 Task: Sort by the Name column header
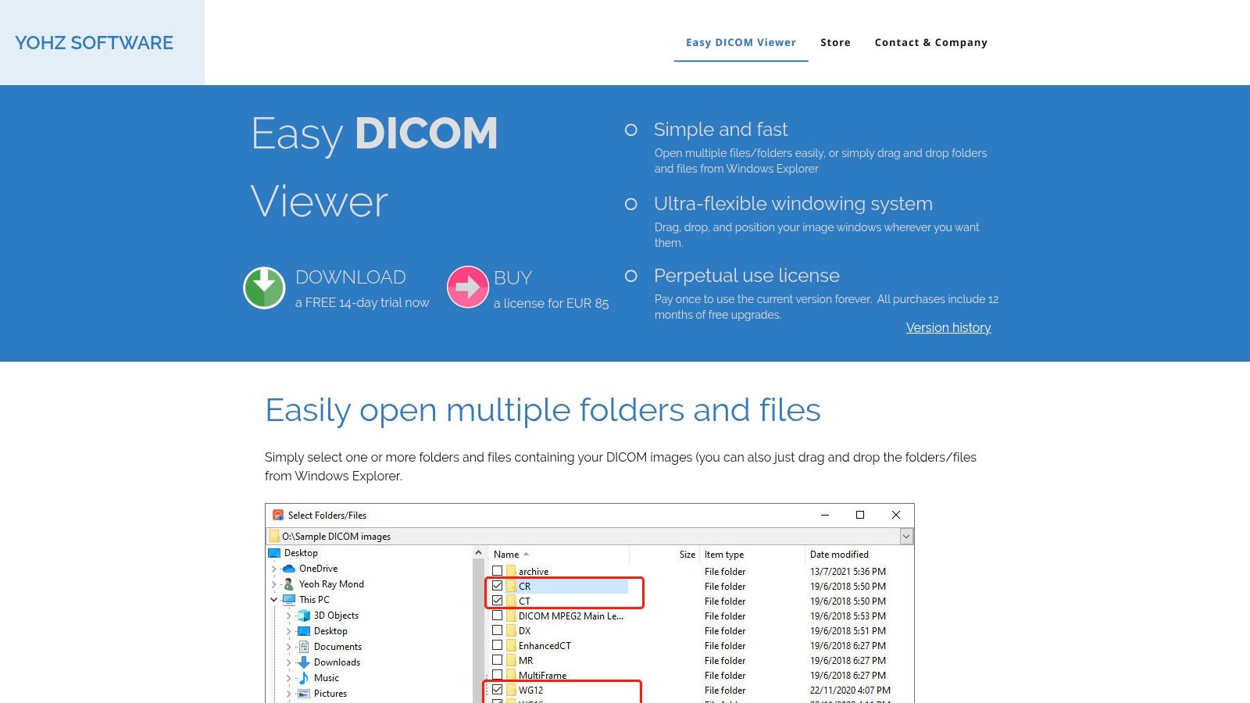click(x=507, y=554)
